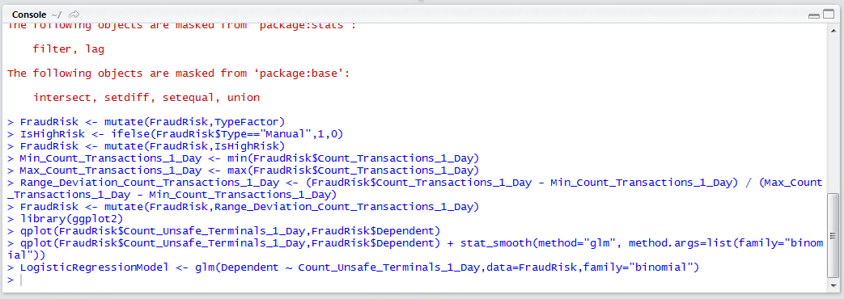Click the 'mutate(FraudRisk,TypeFactor)' line
This screenshot has width=844, height=299.
click(146, 121)
